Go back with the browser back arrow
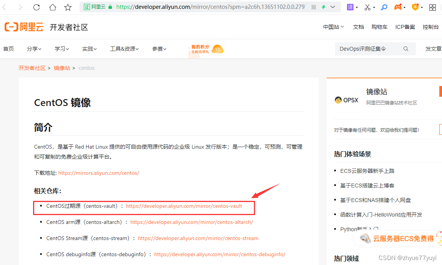The height and width of the screenshot is (265, 442). (4, 7)
